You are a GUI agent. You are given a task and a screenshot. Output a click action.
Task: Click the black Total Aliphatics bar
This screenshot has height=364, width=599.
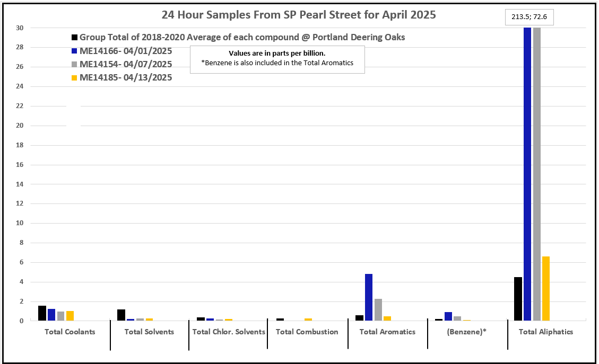point(518,299)
